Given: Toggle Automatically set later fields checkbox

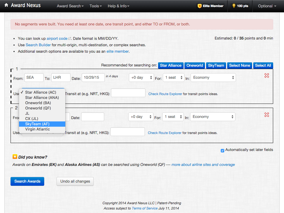Looking at the screenshot, I should point(223,151).
